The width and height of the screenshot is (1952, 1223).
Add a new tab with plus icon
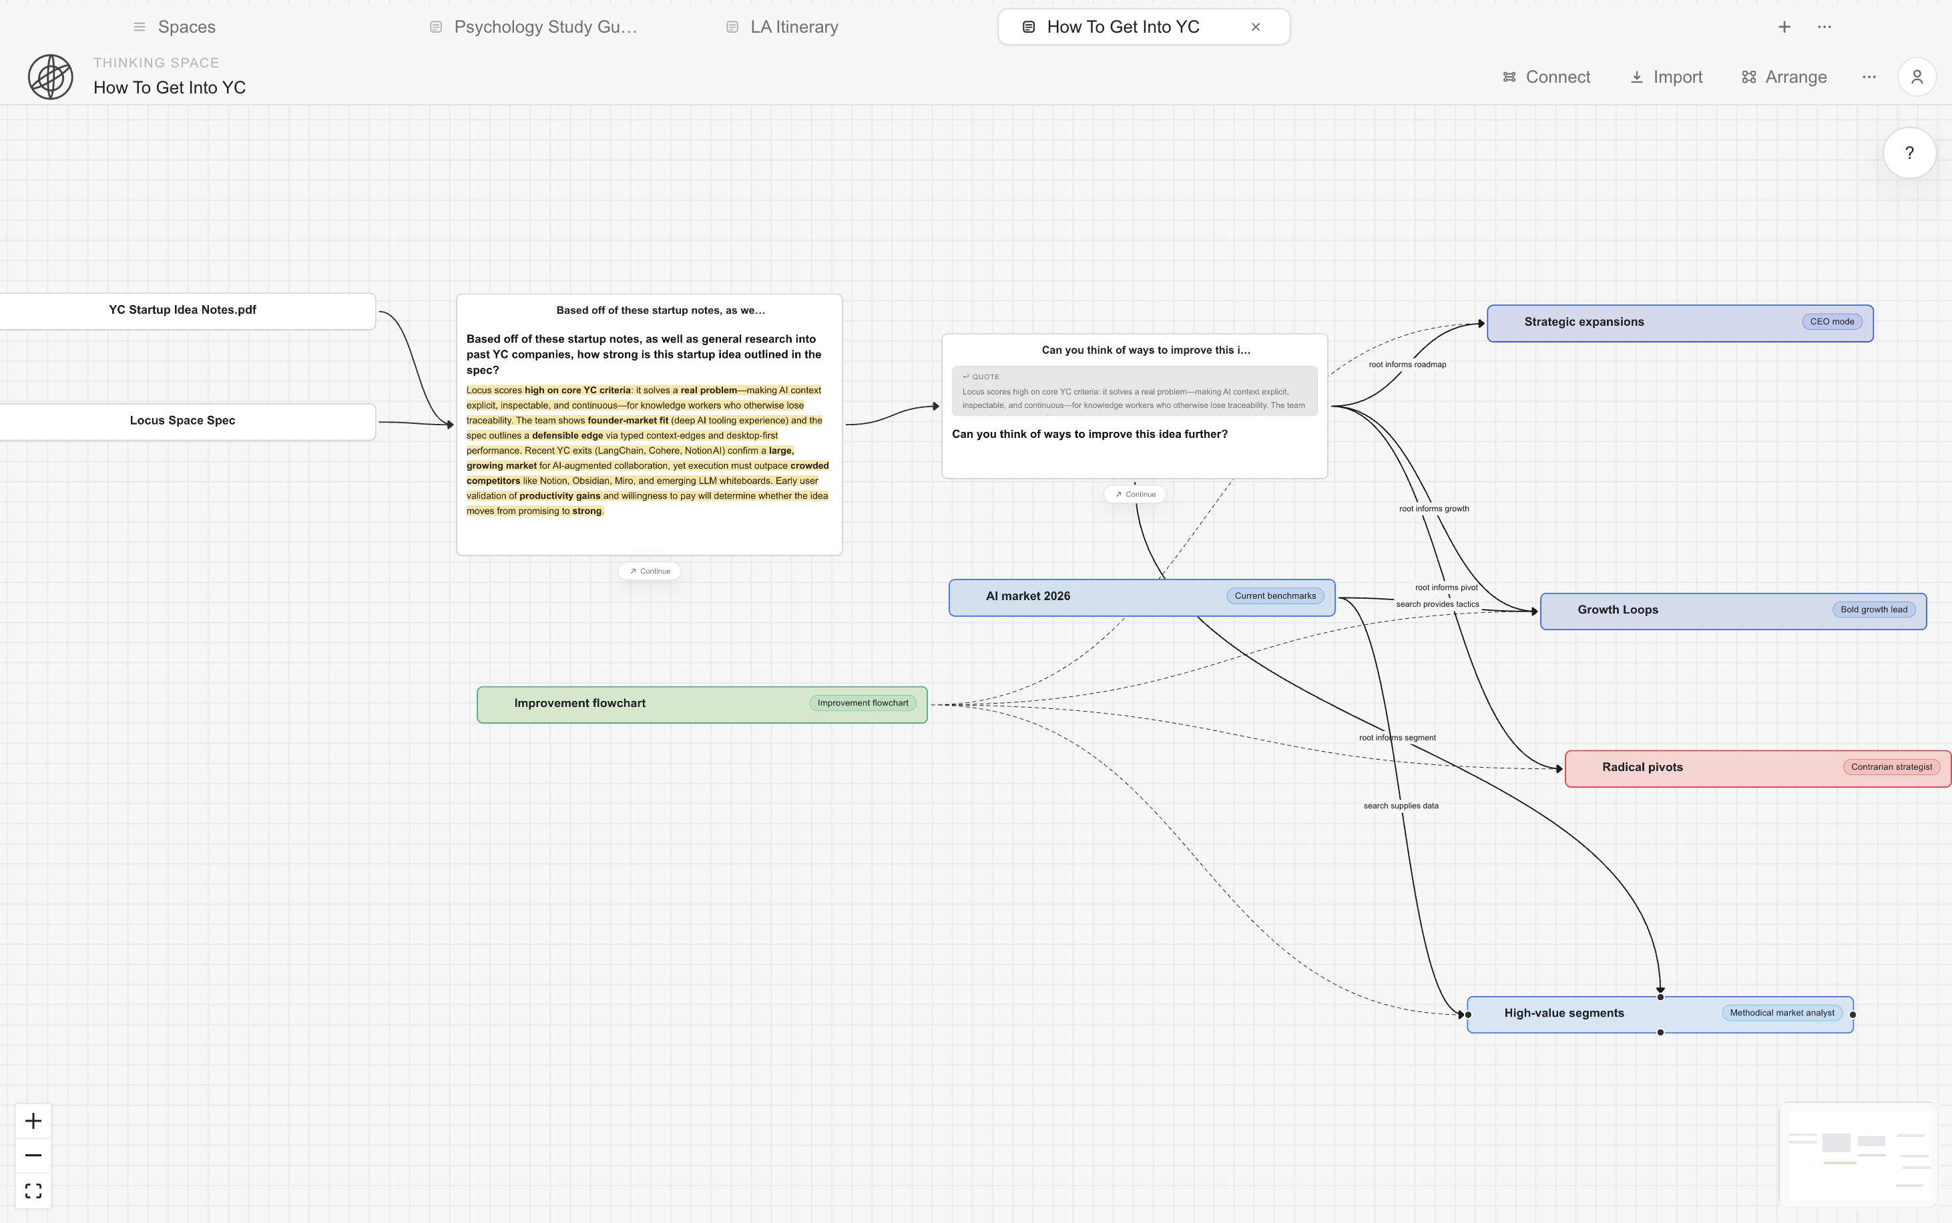pos(1784,27)
